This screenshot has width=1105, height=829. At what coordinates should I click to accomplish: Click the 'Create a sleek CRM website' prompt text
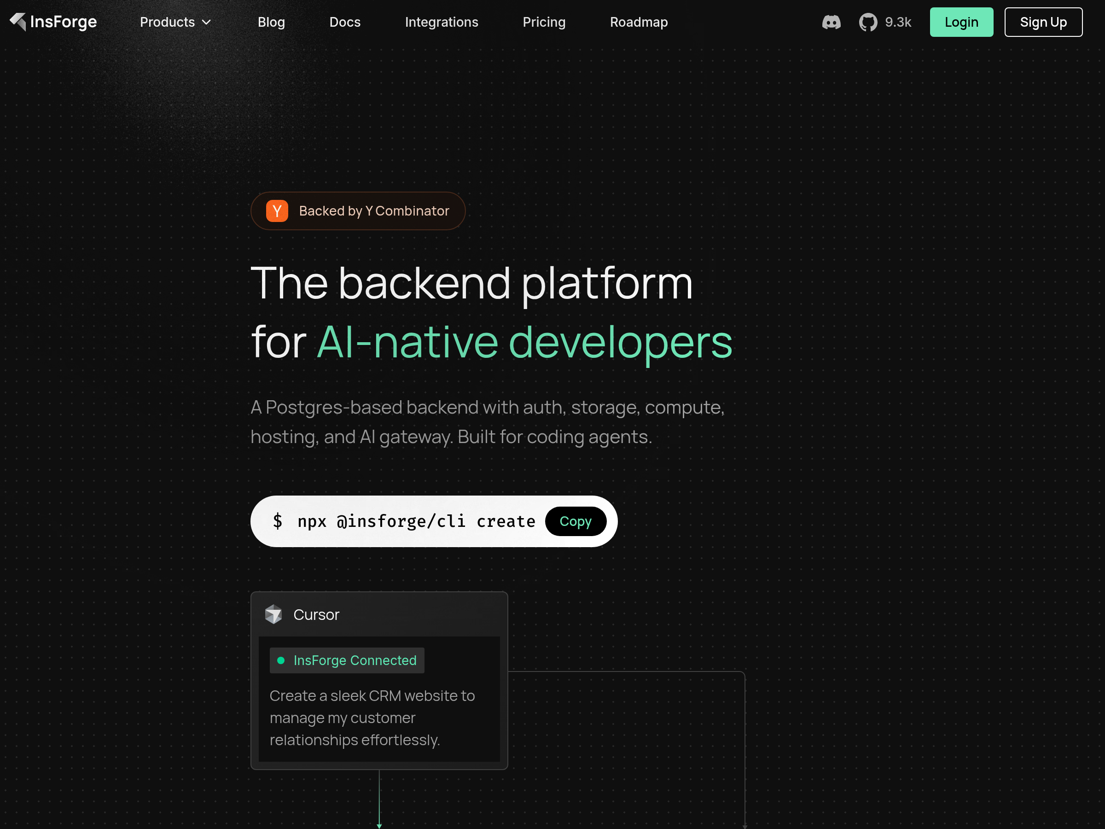372,718
